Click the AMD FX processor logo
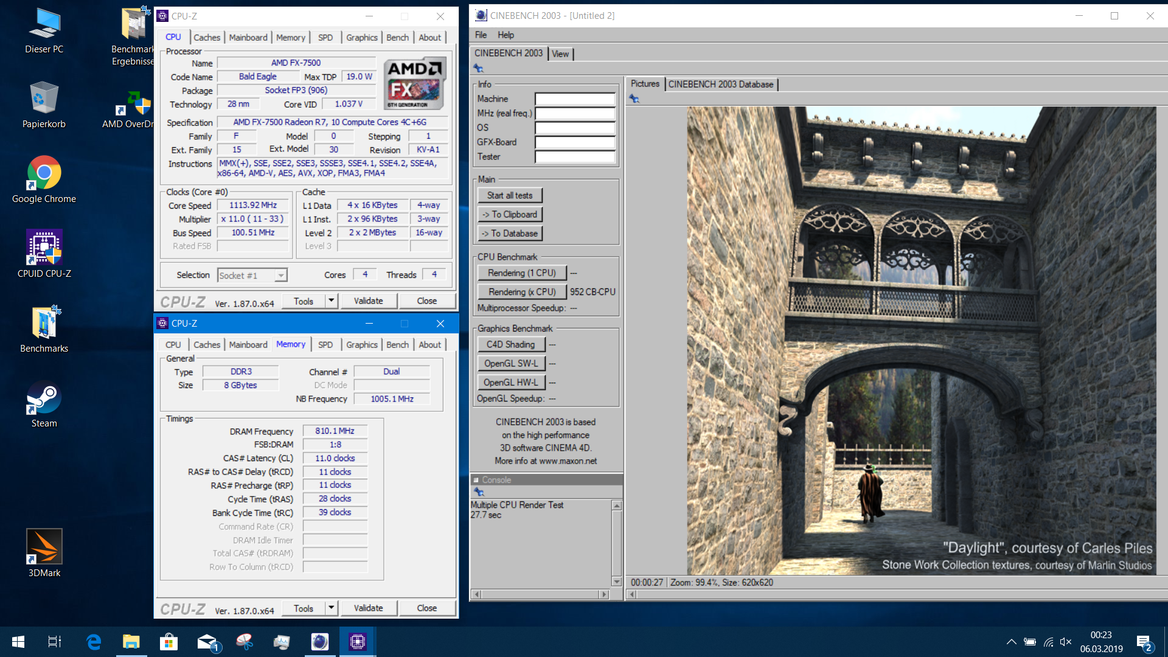The width and height of the screenshot is (1168, 657). pos(415,83)
